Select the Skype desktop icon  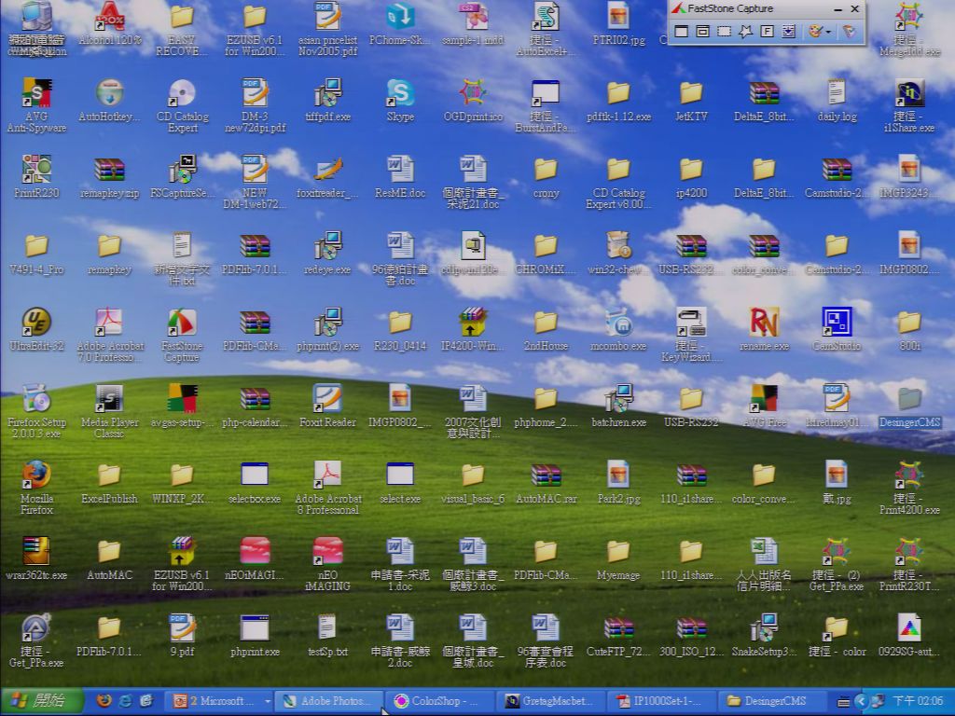(x=400, y=101)
